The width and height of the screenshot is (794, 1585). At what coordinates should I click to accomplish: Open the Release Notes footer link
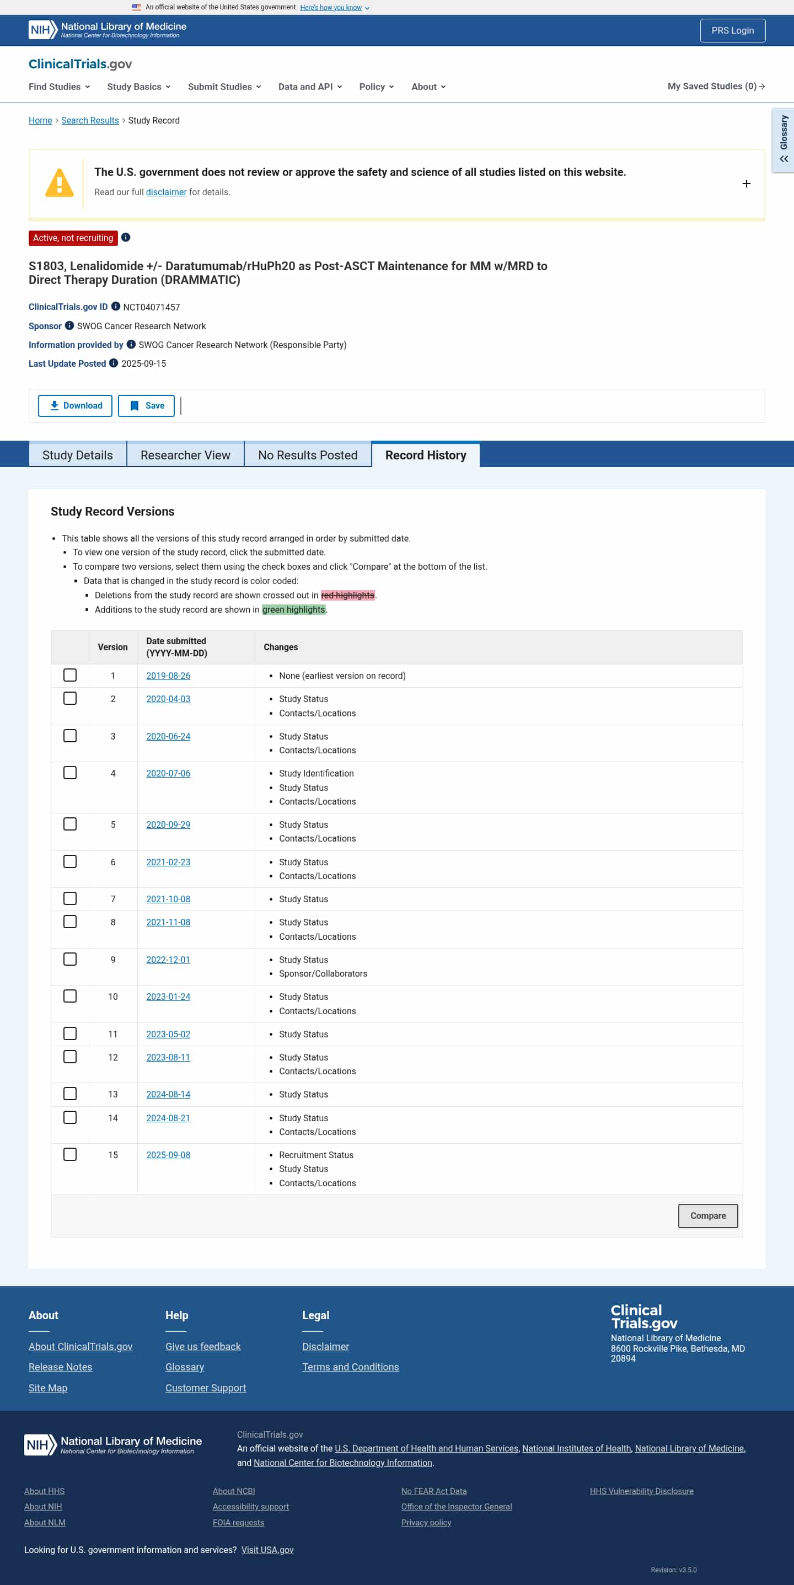(60, 1367)
